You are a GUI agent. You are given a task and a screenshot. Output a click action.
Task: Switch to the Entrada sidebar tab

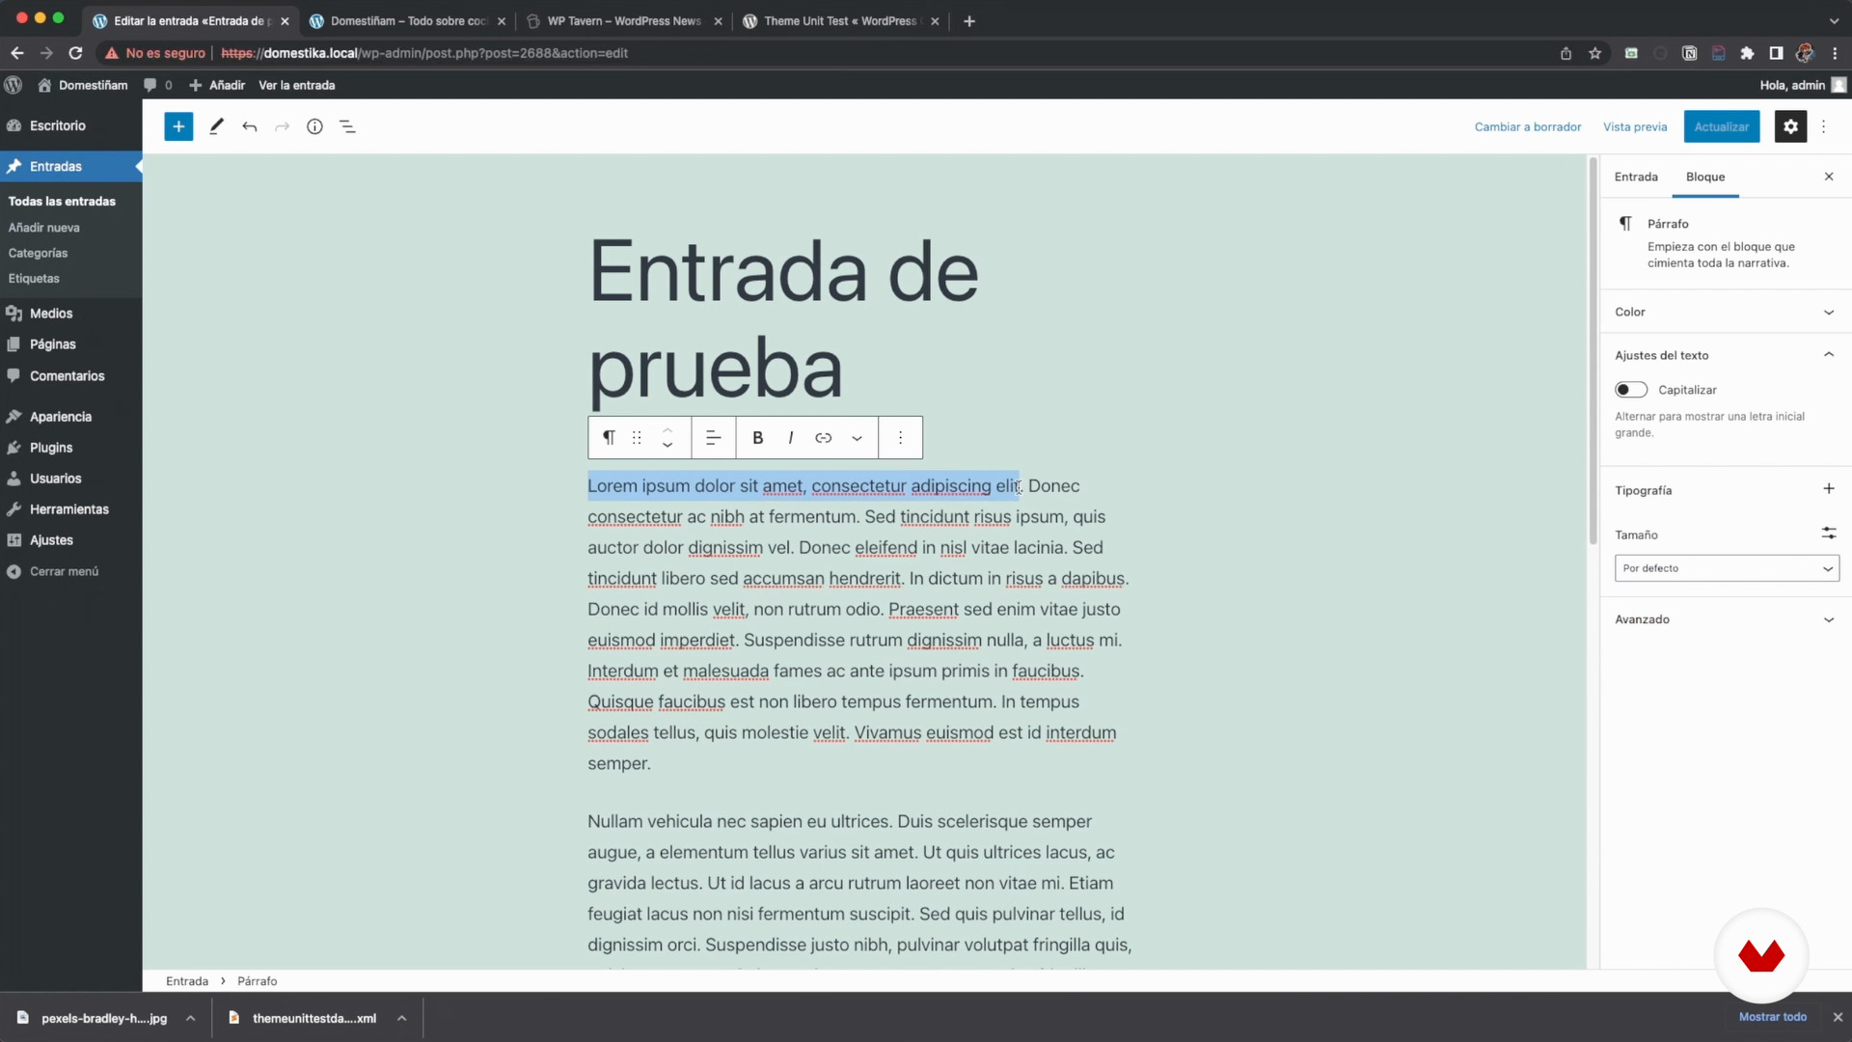pos(1636,177)
